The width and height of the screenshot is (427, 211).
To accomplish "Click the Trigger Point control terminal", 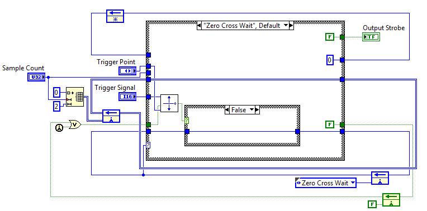I will (x=127, y=71).
